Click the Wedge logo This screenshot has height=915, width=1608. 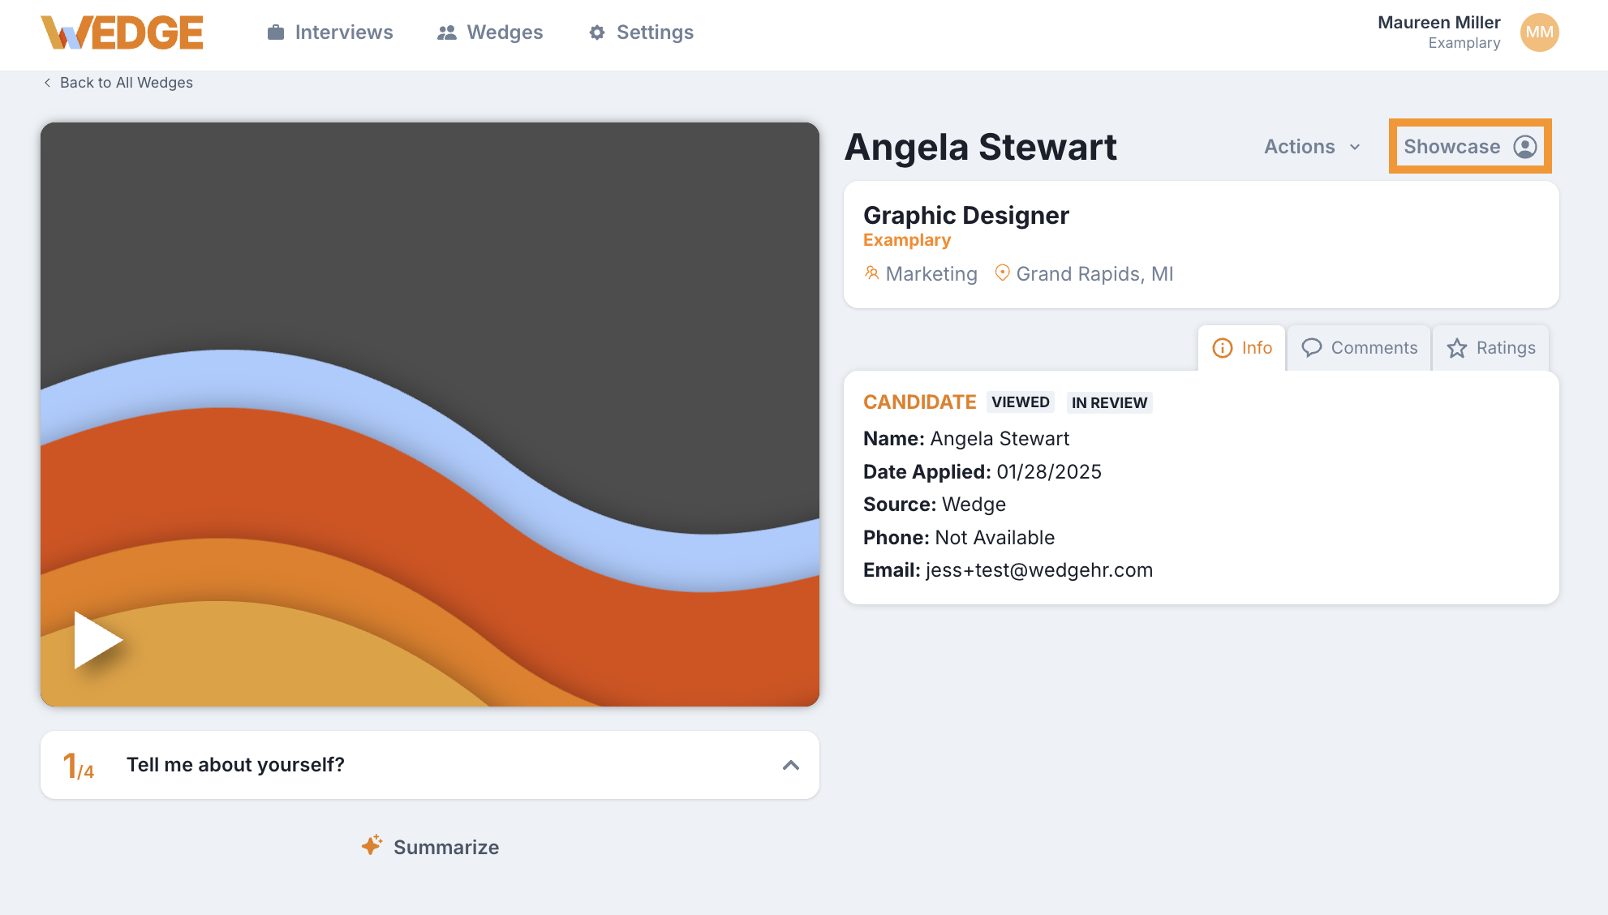(122, 32)
